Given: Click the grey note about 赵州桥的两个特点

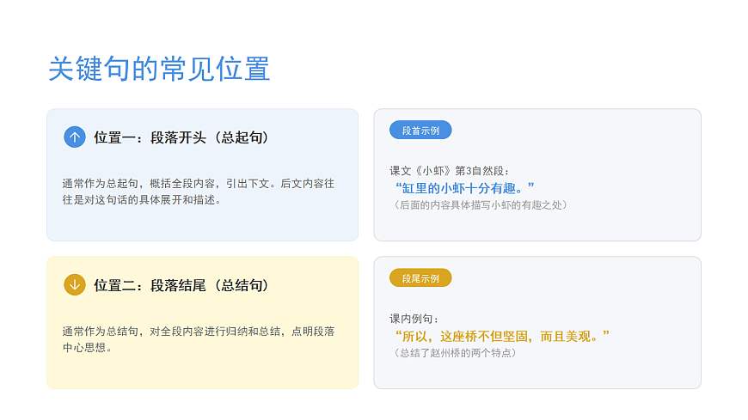Looking at the screenshot, I should click(454, 353).
